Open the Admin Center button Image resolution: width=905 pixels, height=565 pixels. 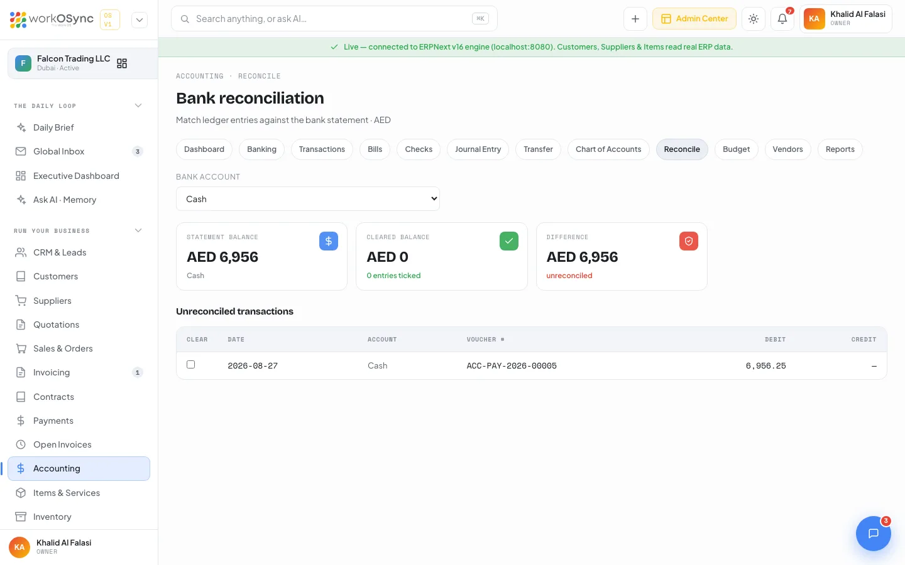pos(694,19)
